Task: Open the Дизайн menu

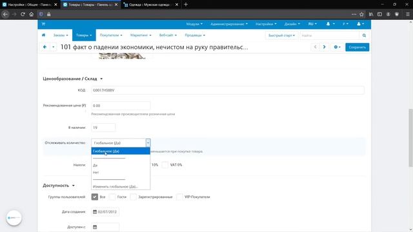Action: pos(292,24)
